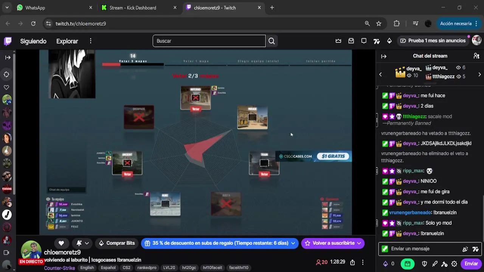Go to Siguiendo page
484x272 pixels.
33,41
